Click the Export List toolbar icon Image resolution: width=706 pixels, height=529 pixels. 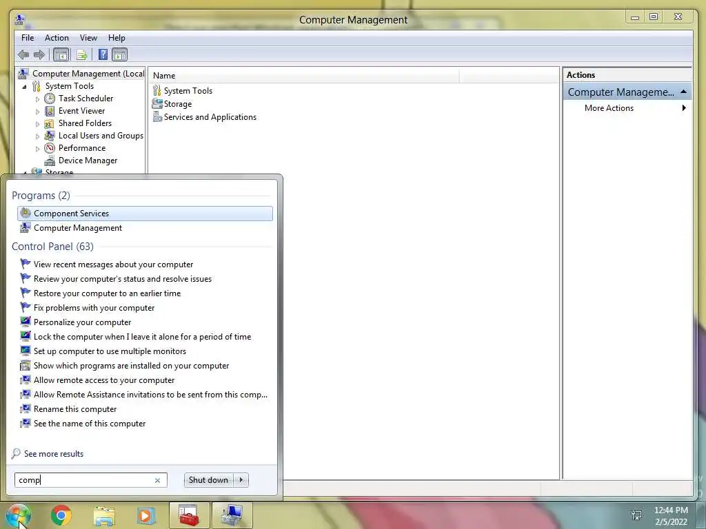82,55
